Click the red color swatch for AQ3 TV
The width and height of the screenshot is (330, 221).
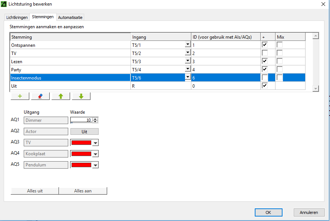(81, 143)
